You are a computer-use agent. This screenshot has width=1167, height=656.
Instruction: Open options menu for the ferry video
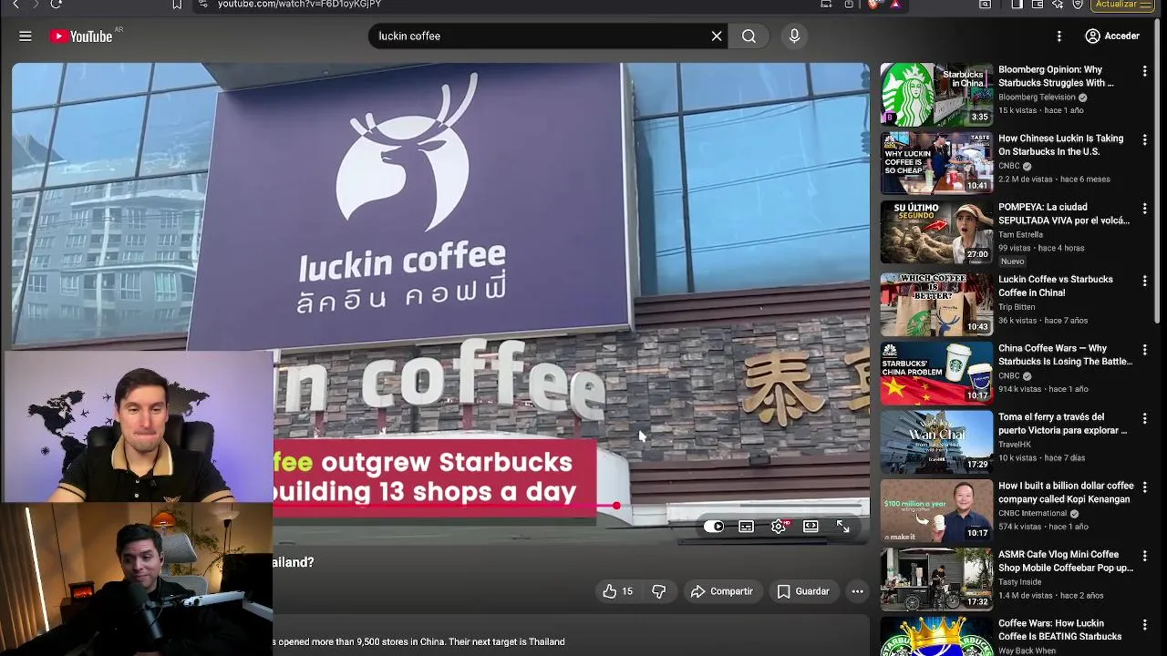pyautogui.click(x=1144, y=419)
